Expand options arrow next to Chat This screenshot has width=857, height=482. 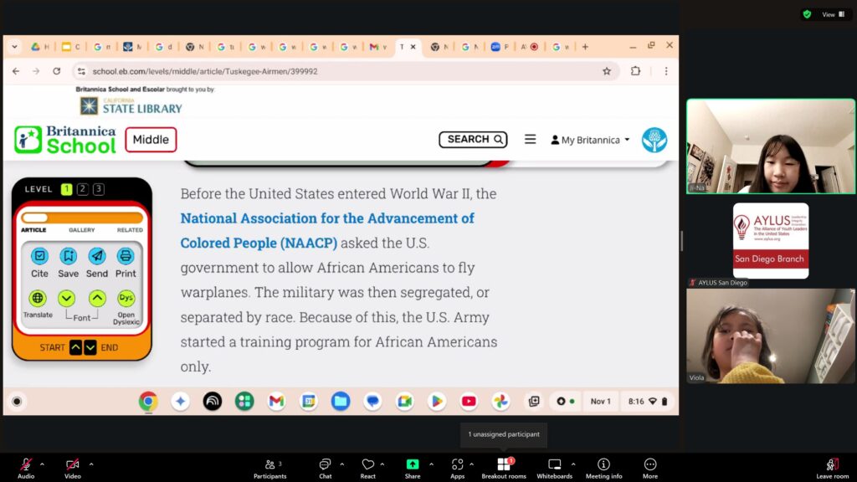[x=341, y=464]
